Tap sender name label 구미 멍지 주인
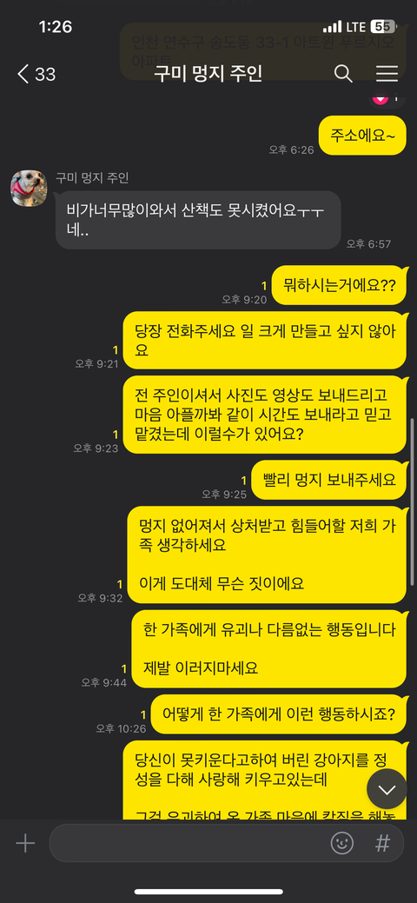The width and height of the screenshot is (417, 903). click(x=92, y=178)
